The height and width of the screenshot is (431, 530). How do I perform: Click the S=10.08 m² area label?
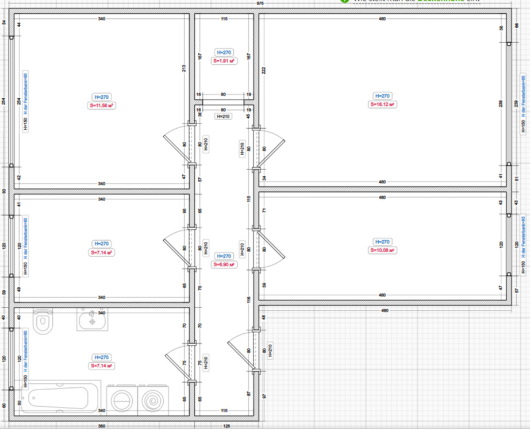382,251
